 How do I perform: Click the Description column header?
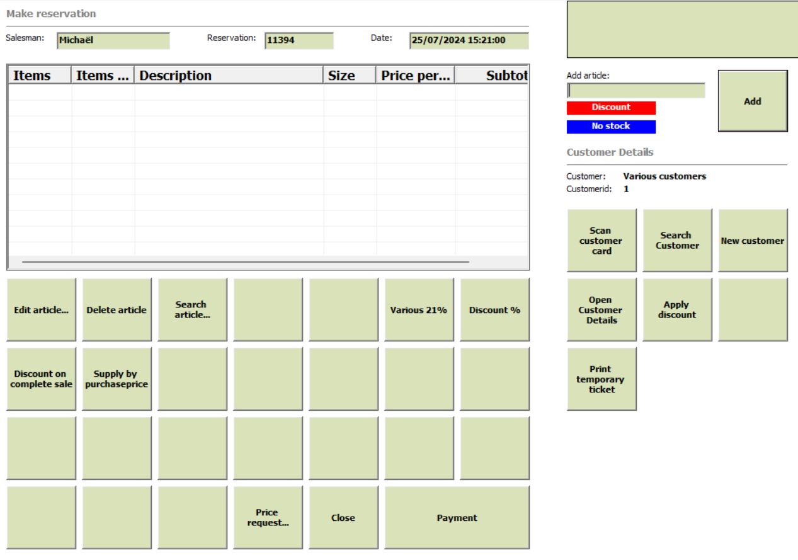[x=229, y=76]
